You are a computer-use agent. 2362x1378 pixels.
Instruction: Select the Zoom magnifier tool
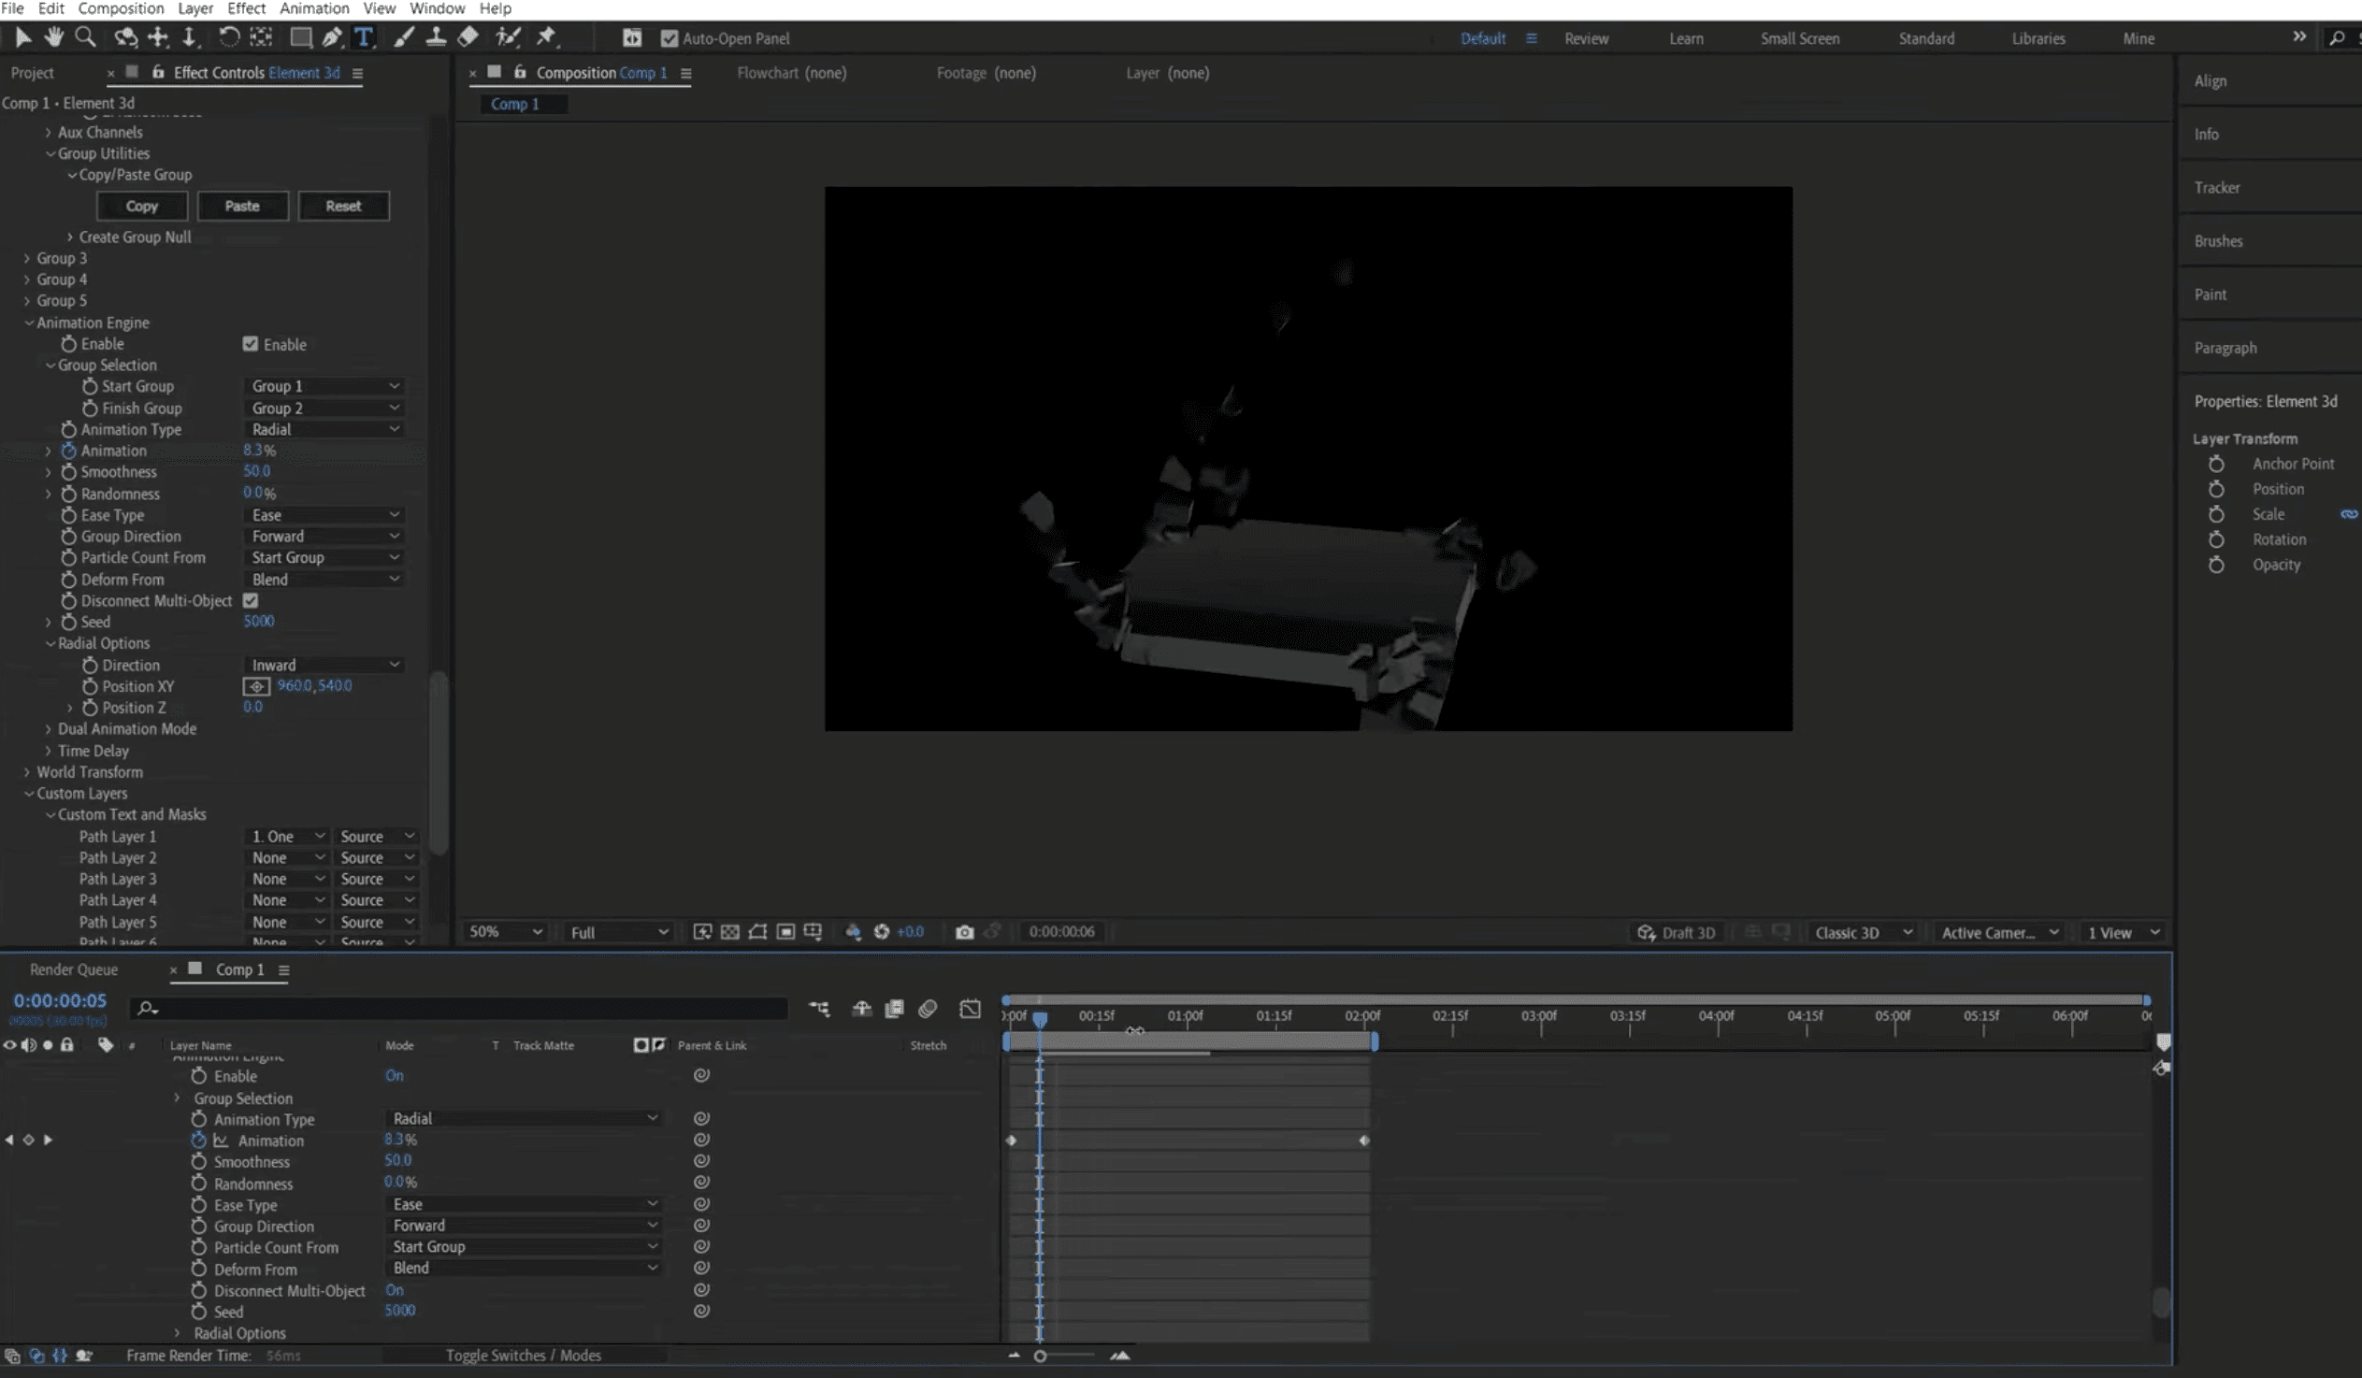(x=85, y=37)
